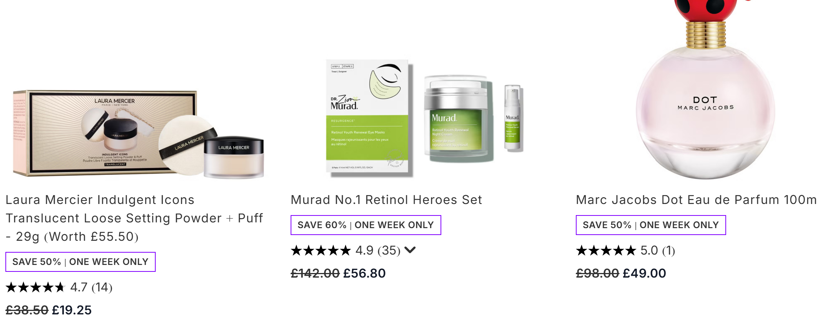The width and height of the screenshot is (818, 319).
Task: Click the Laura Mercier £19.25 sale price
Action: tap(72, 310)
